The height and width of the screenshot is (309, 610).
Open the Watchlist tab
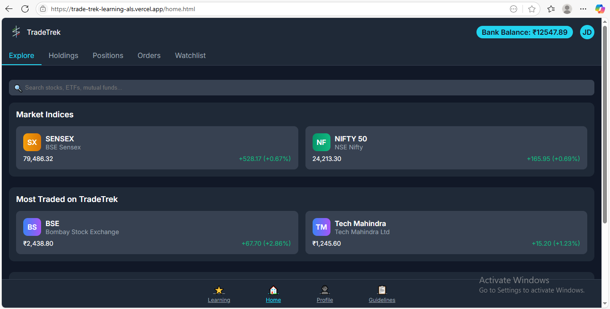(190, 55)
